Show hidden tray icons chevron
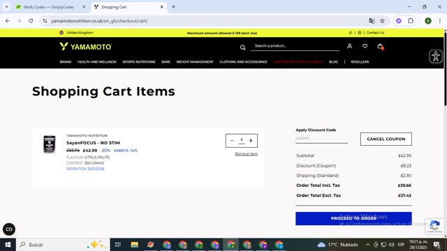 click(368, 245)
